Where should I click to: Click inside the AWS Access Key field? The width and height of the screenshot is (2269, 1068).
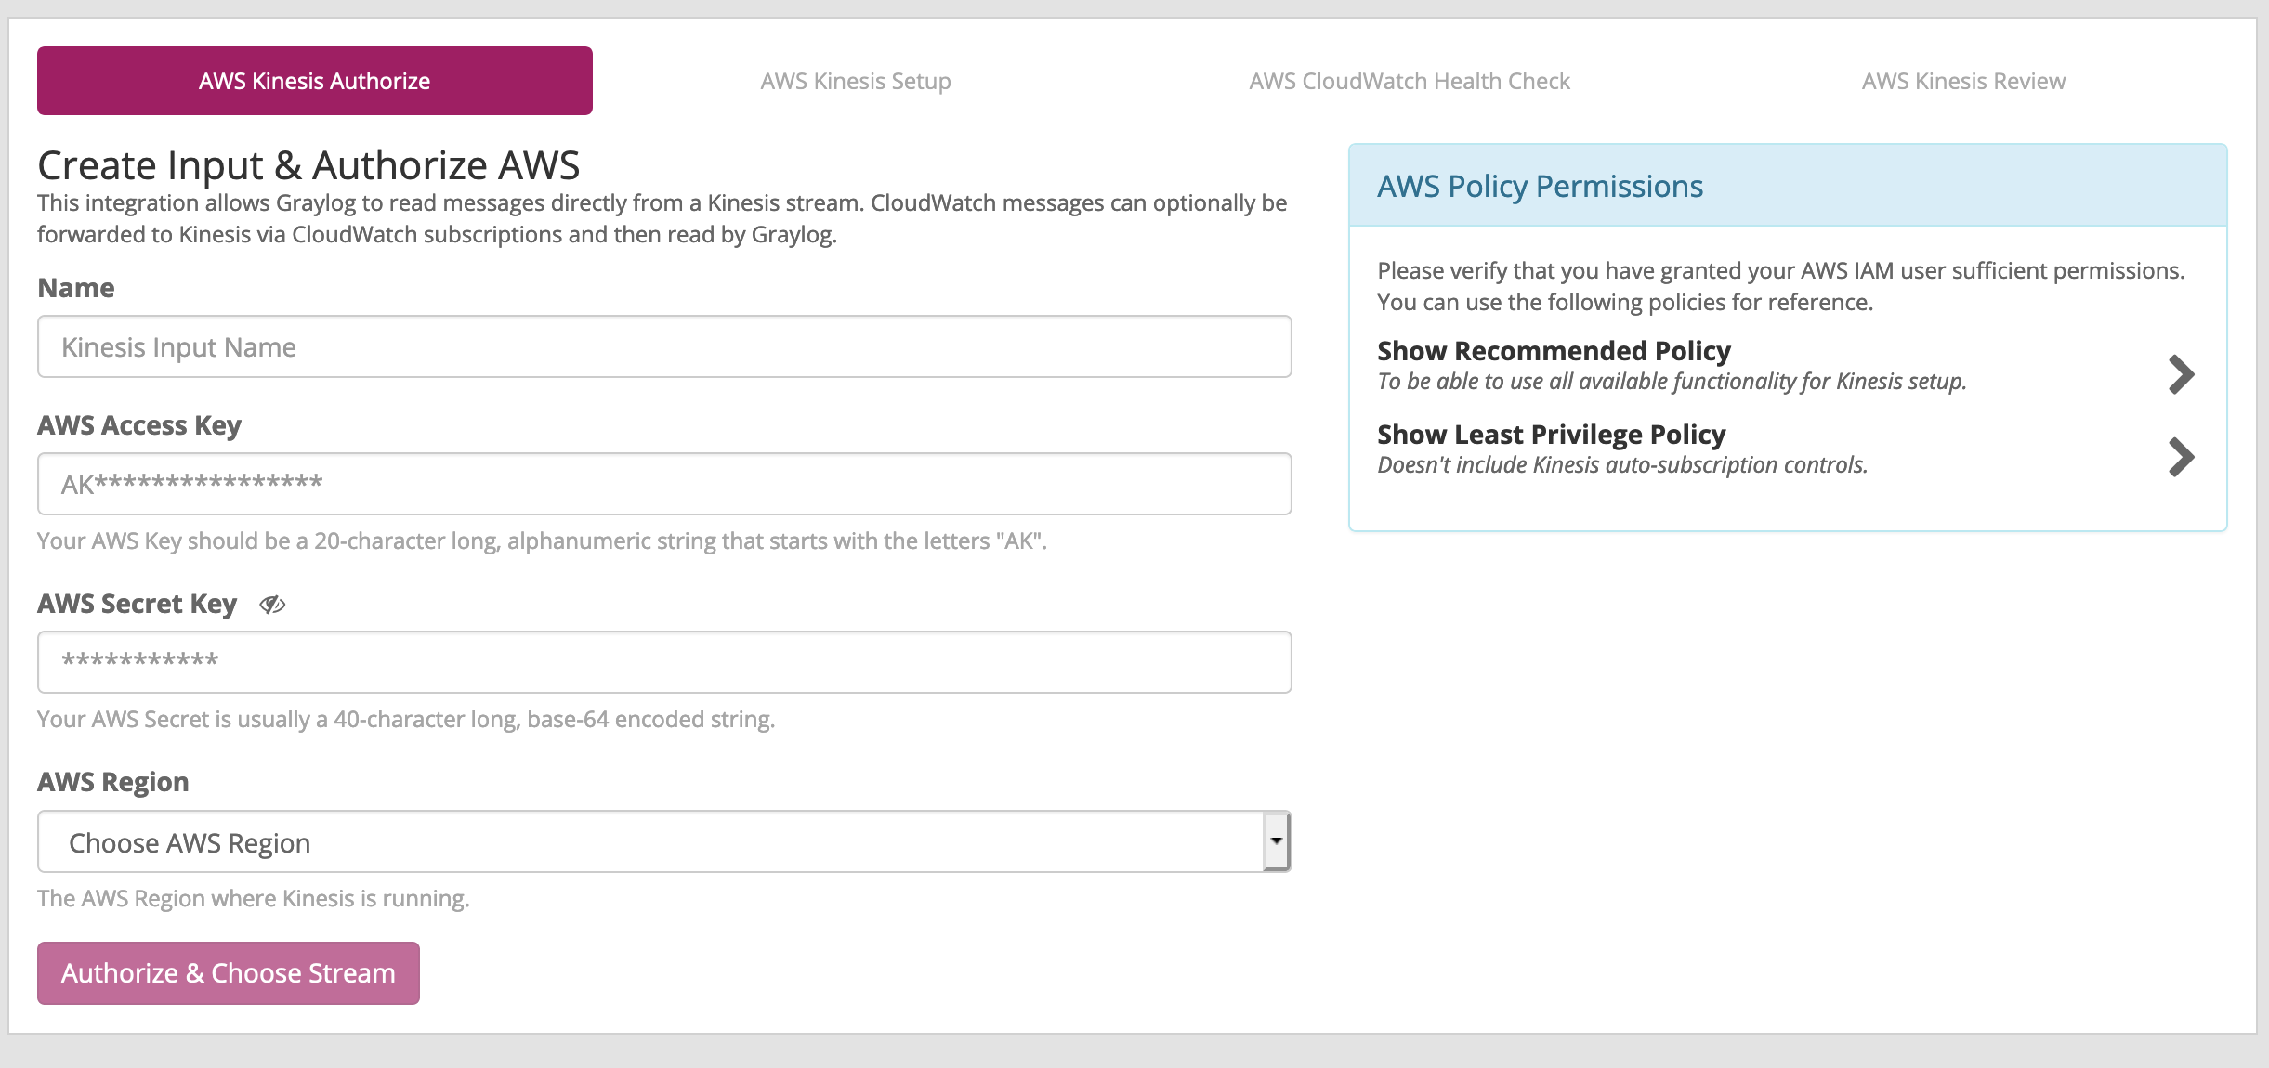(x=663, y=483)
